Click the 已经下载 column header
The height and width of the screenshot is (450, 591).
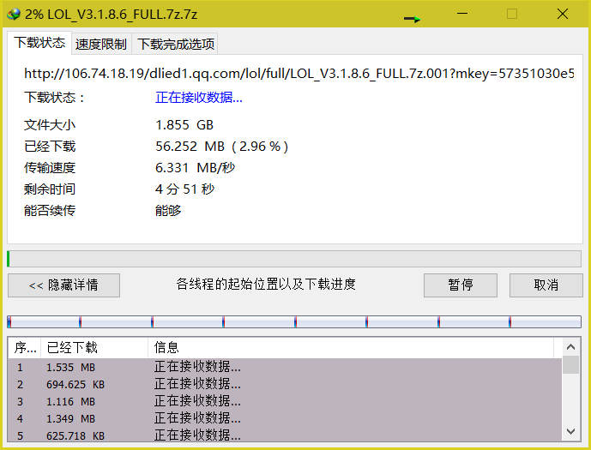[x=94, y=347]
